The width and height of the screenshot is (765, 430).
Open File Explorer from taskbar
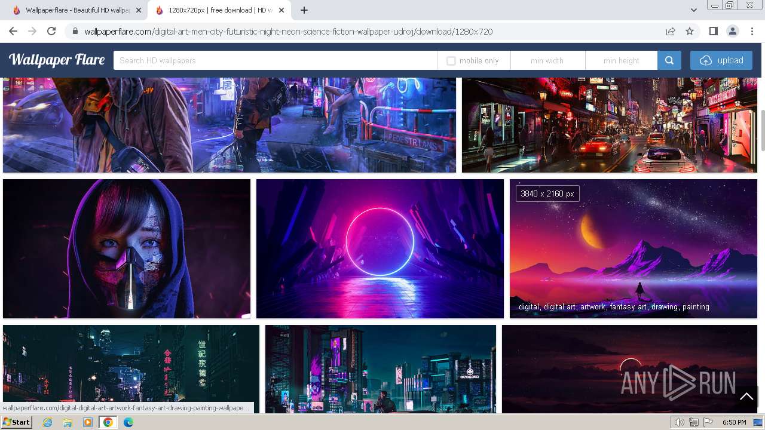coord(68,422)
